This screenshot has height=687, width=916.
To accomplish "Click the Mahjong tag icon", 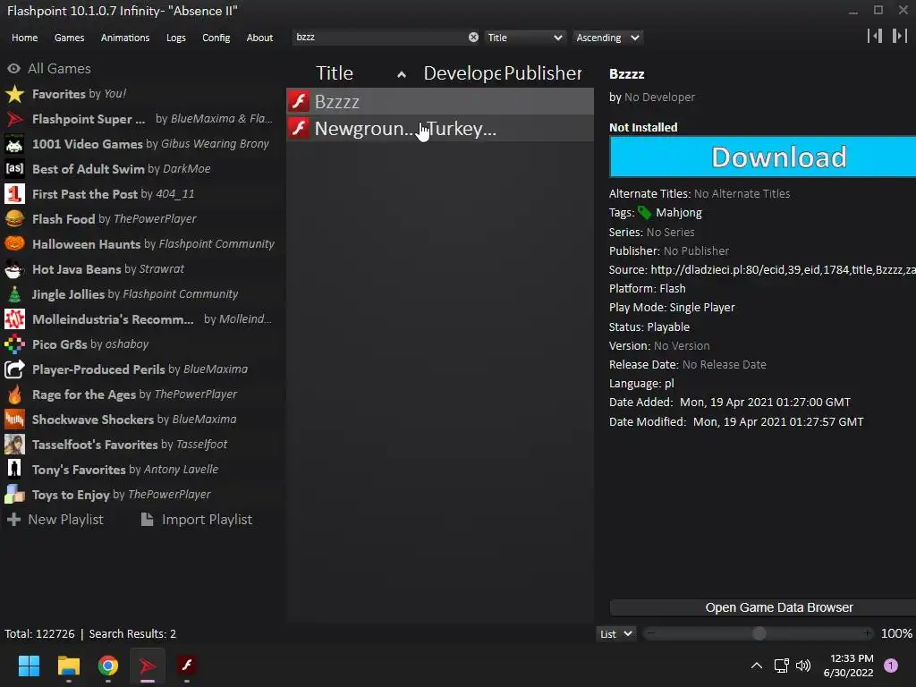I will click(645, 213).
